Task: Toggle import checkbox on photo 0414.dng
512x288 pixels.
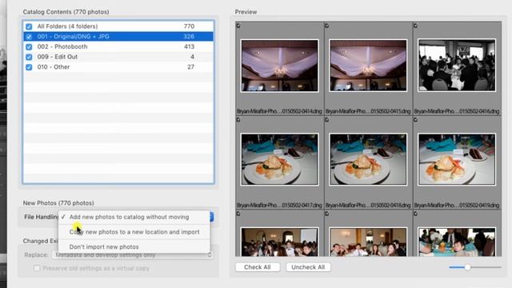Action: [238, 26]
